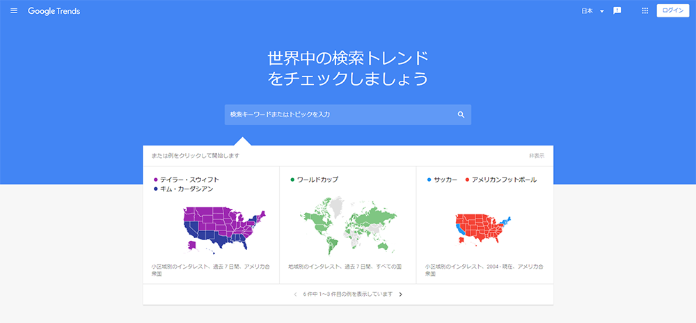The height and width of the screenshot is (323, 696).
Task: Click navy dot beside キム・カーダシアン
Action: click(155, 189)
